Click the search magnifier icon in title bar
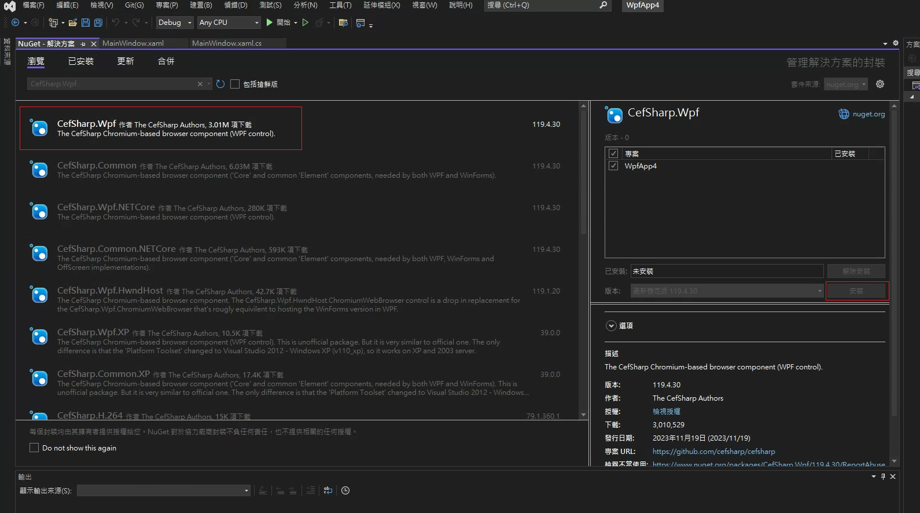This screenshot has height=513, width=920. (603, 5)
